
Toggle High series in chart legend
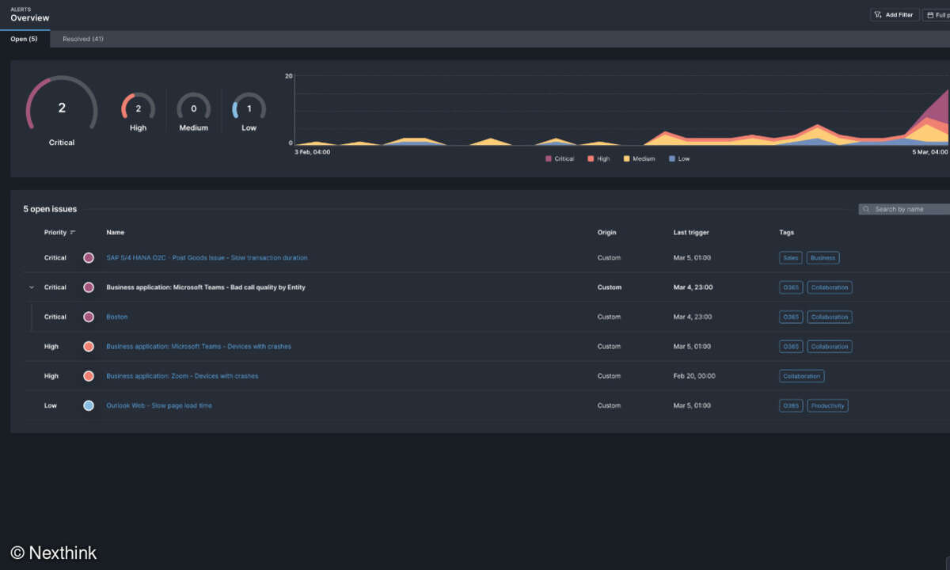pyautogui.click(x=598, y=159)
